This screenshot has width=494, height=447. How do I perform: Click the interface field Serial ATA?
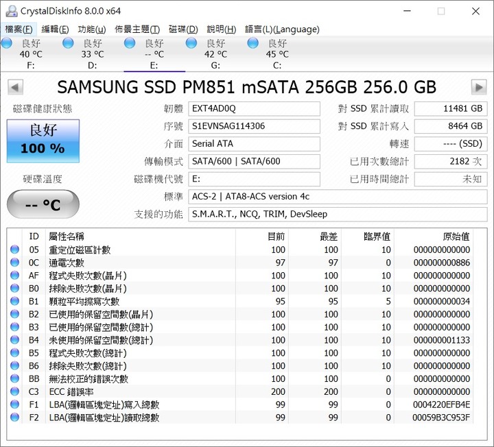[x=254, y=144]
